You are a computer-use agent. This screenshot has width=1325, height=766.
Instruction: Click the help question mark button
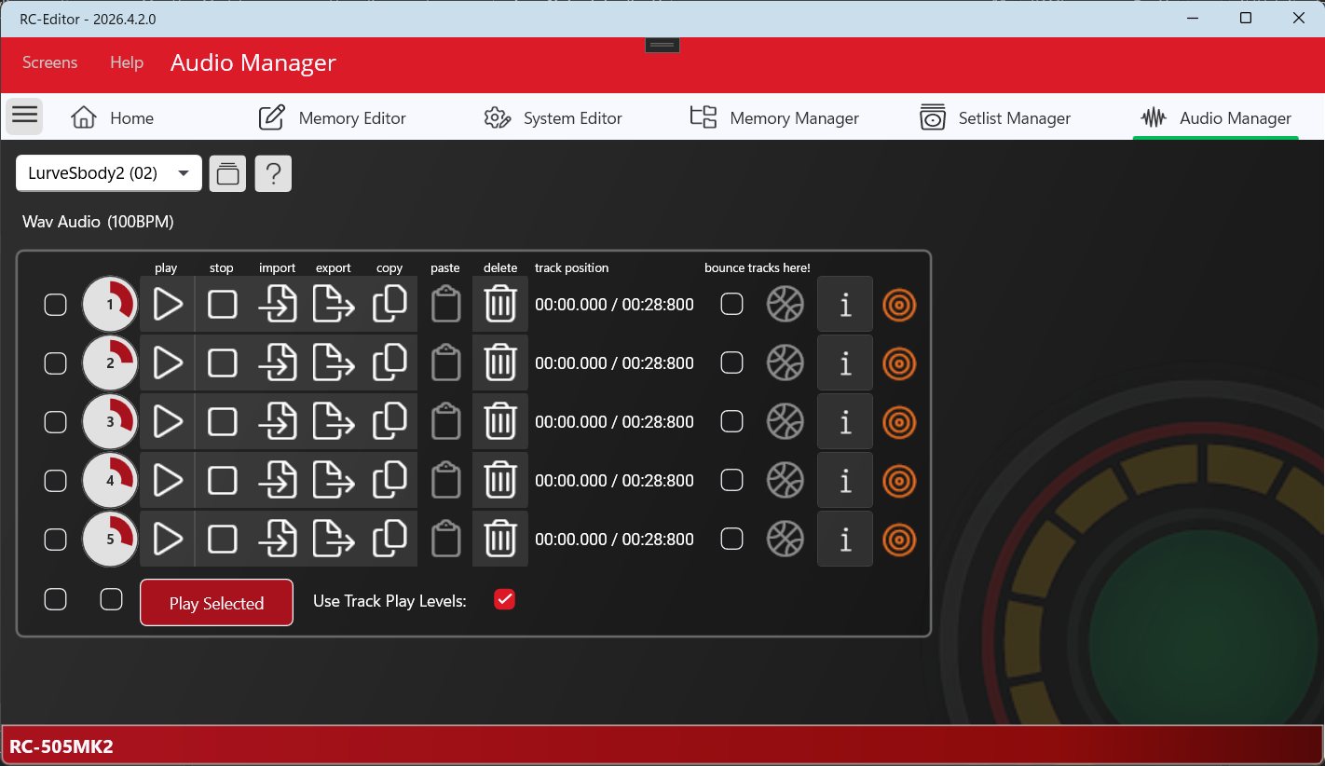273,173
